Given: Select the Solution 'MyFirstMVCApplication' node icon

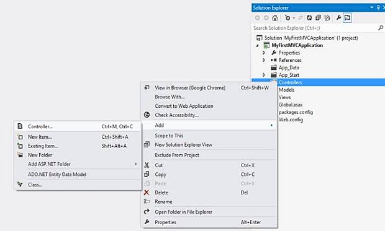Looking at the screenshot, I should tap(260, 38).
